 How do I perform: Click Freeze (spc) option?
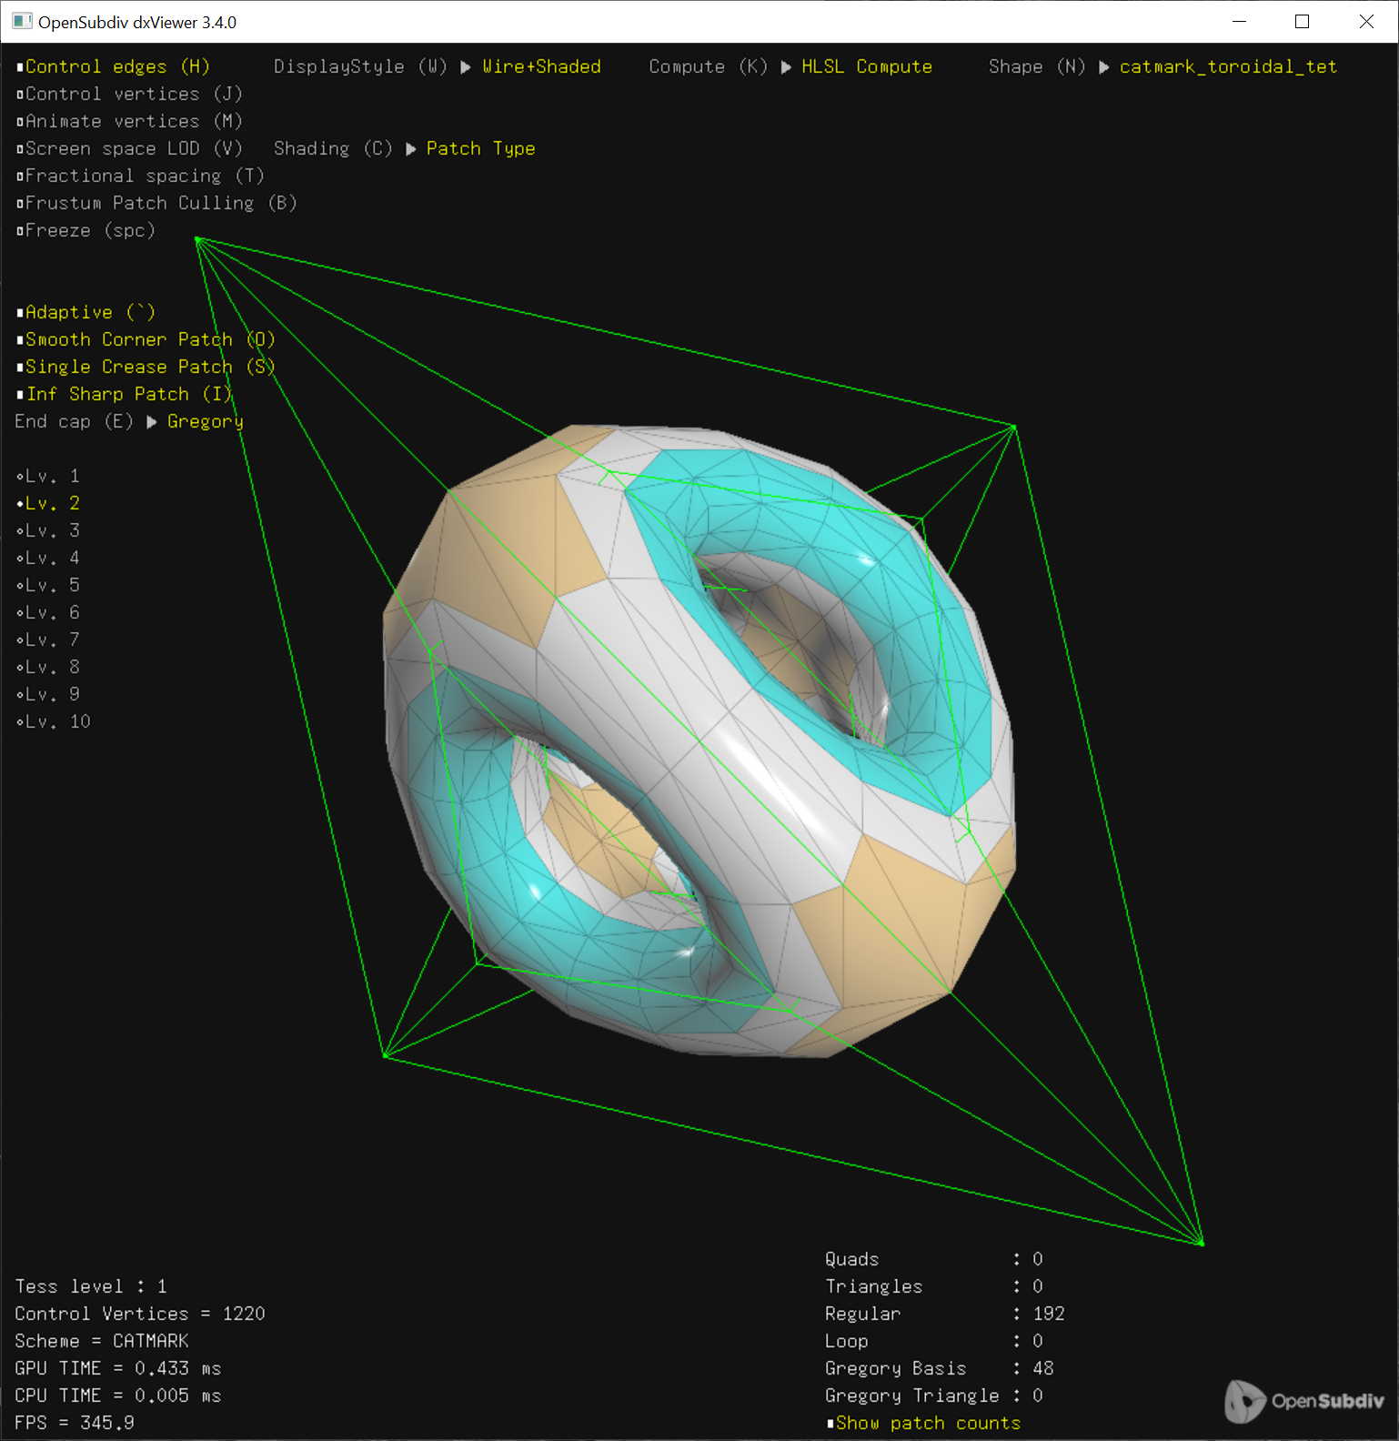click(x=86, y=230)
